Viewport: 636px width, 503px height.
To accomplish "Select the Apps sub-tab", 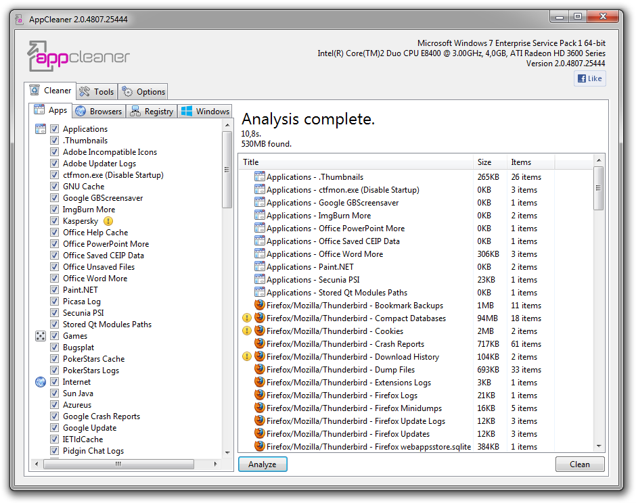I will pyautogui.click(x=50, y=110).
